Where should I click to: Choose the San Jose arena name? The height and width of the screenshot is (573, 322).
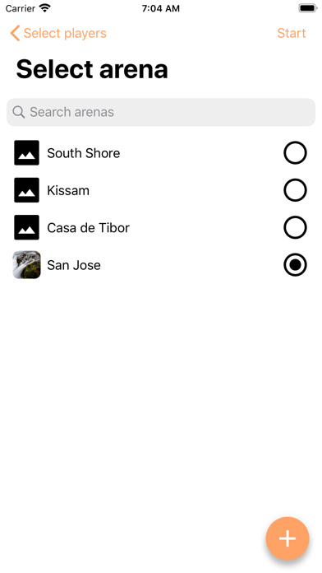[x=74, y=265]
